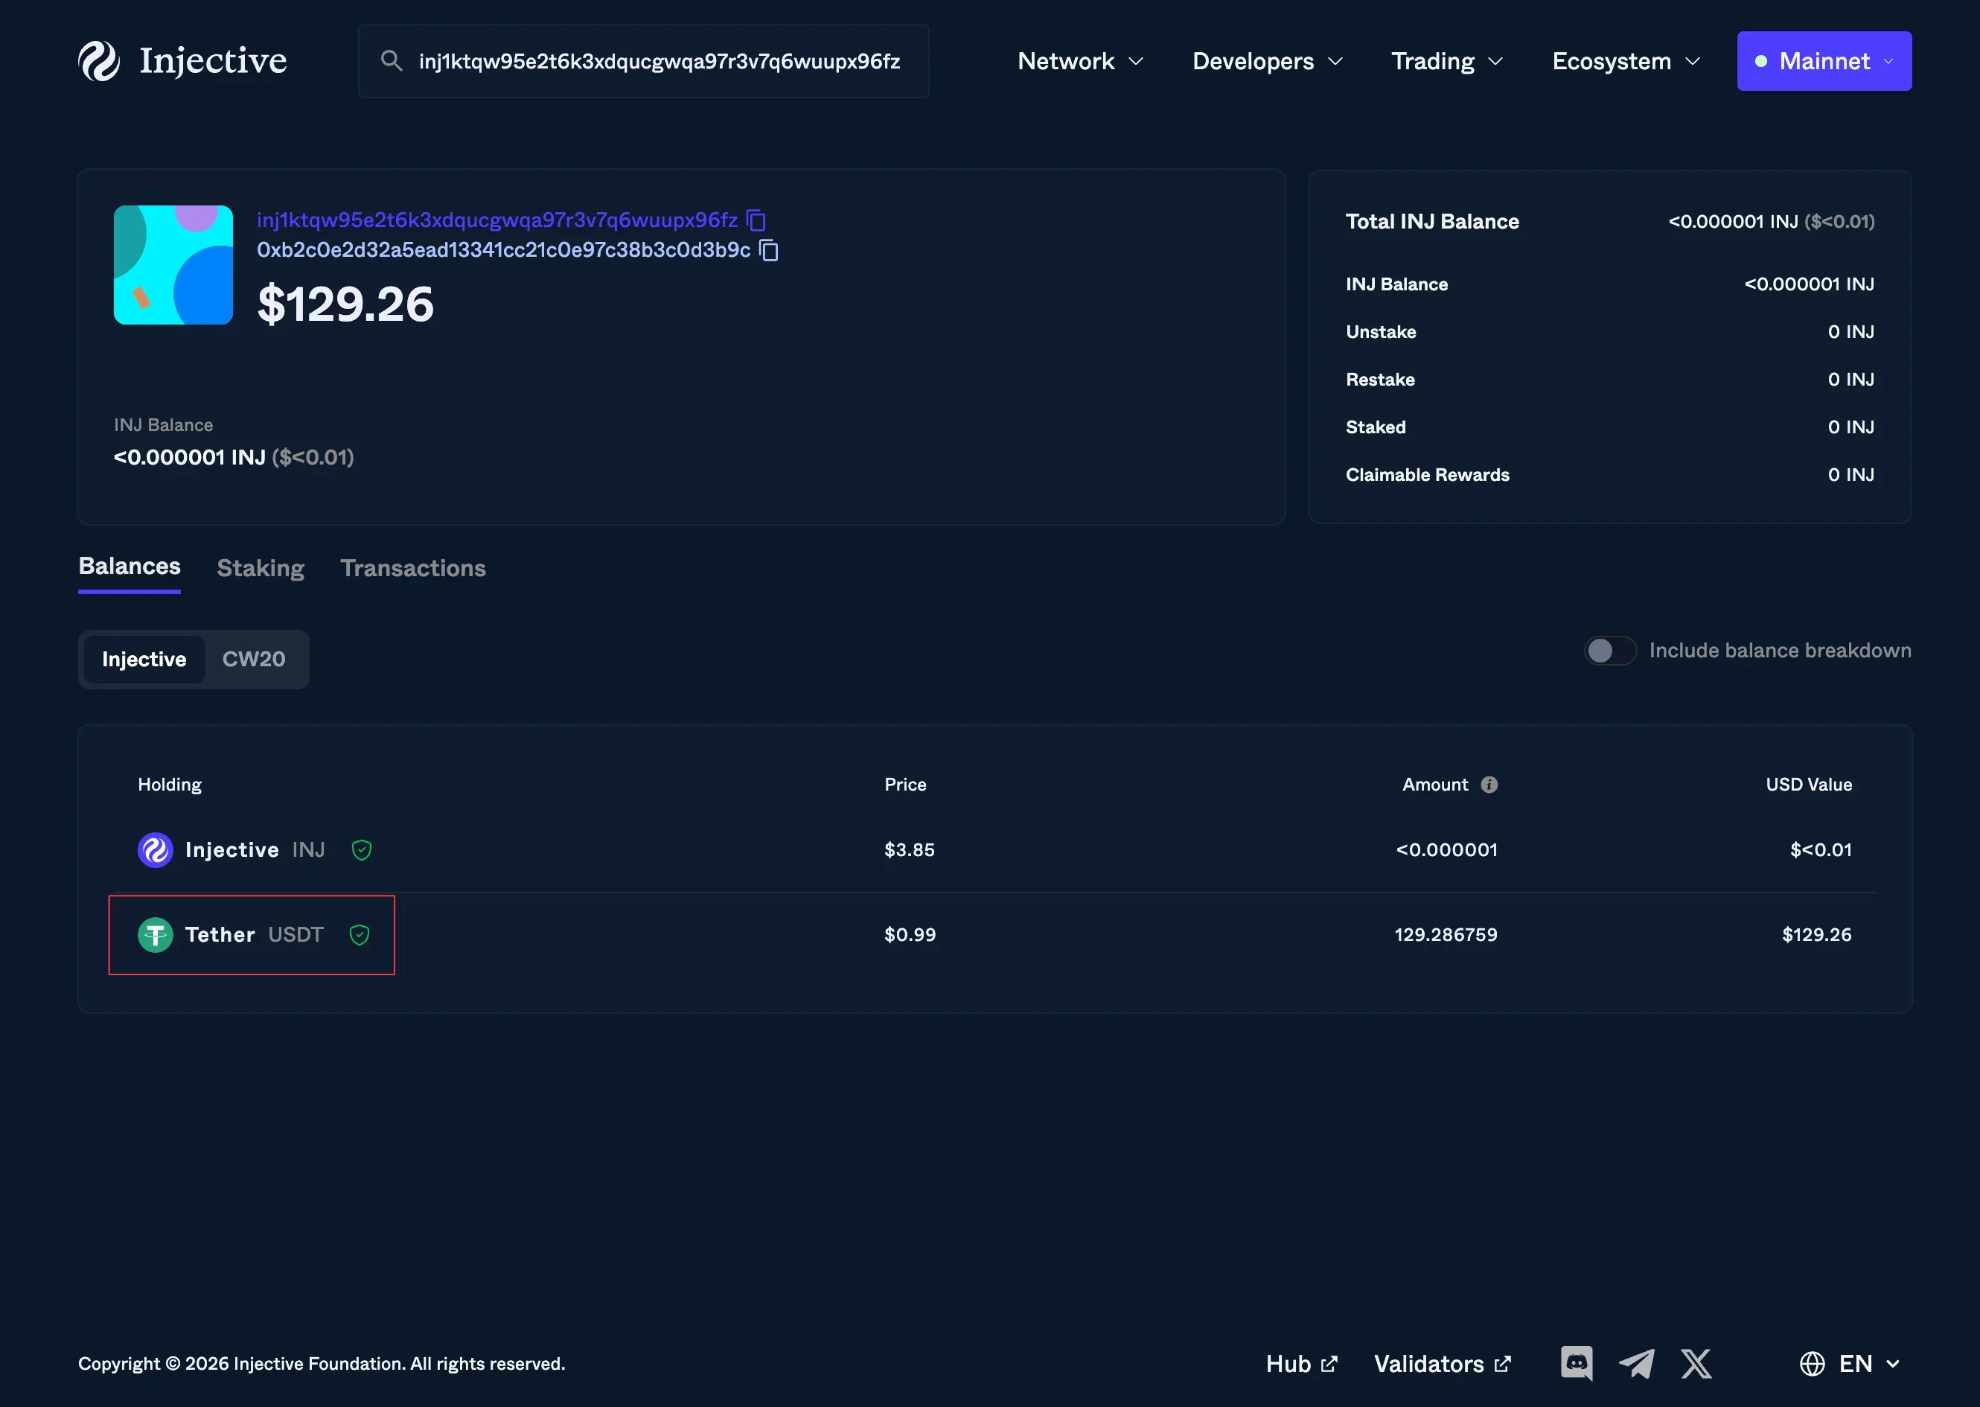Screen dimensions: 1980x1407
Task: Click the Holding column header
Action: (170, 784)
